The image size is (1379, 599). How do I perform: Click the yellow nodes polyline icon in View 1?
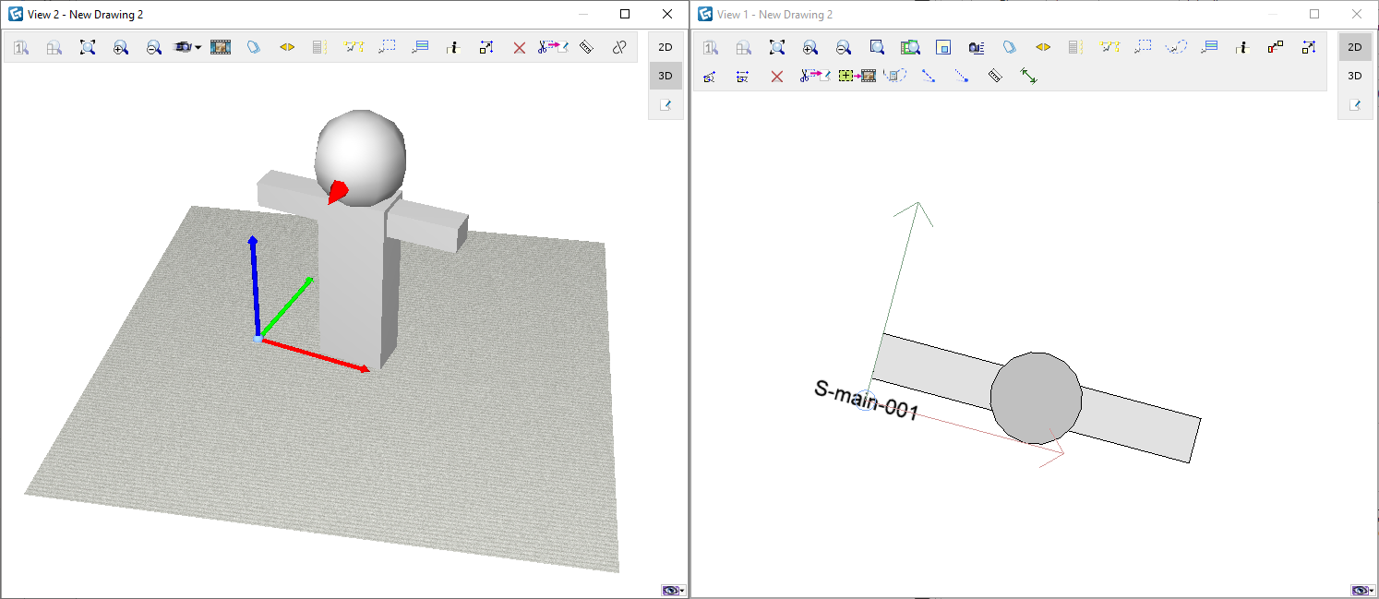[1109, 47]
